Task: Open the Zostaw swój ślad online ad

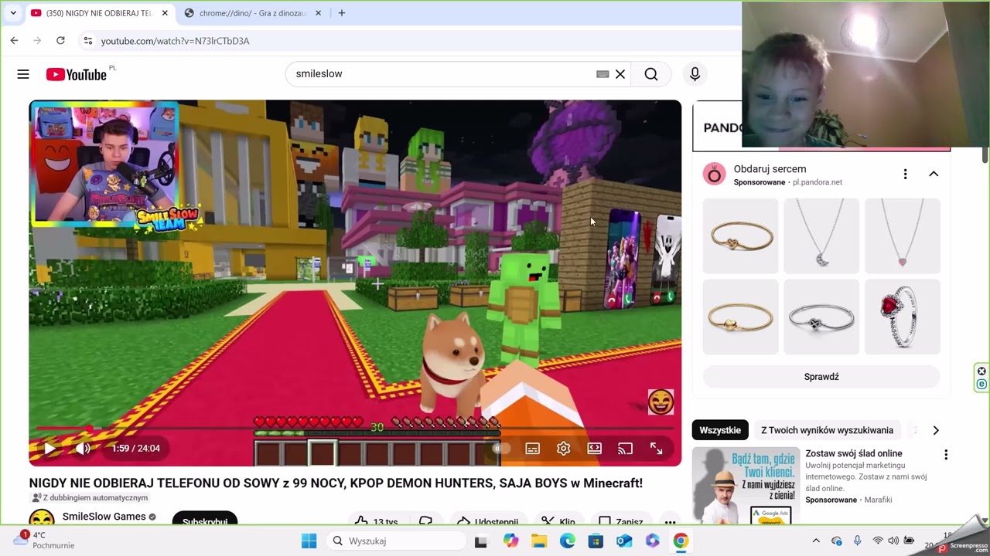Action: (854, 453)
